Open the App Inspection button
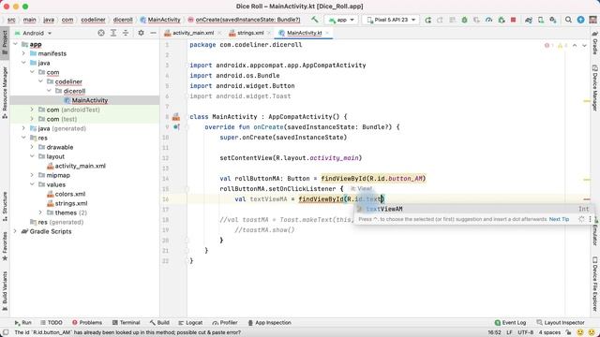Image resolution: width=600 pixels, height=337 pixels. [x=269, y=322]
